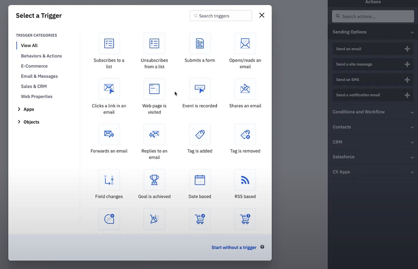The height and width of the screenshot is (269, 418).
Task: Click the Search triggers input field
Action: point(221,16)
